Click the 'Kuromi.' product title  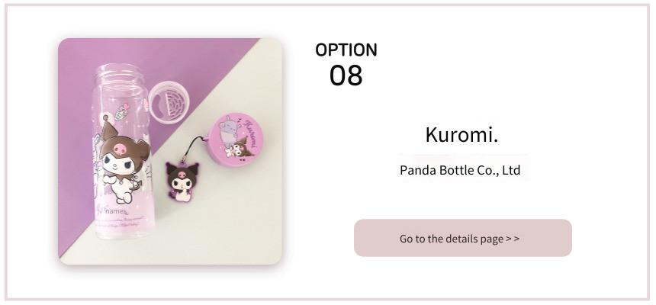point(461,135)
